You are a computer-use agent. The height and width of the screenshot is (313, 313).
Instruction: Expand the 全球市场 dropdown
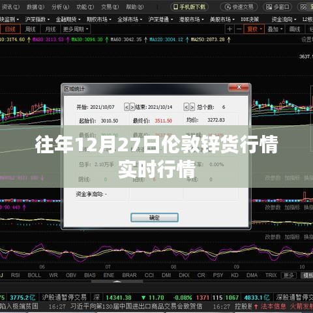pyautogui.click(x=130, y=20)
